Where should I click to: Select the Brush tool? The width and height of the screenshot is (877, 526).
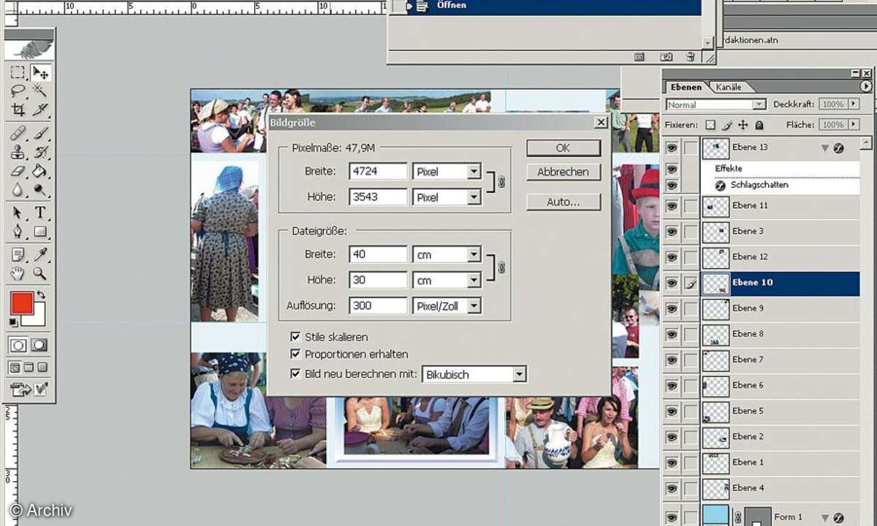pos(40,134)
